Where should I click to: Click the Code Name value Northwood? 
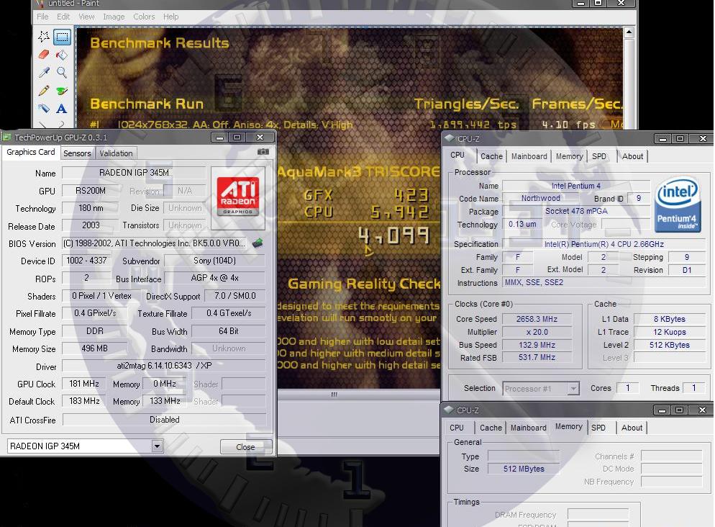coord(540,199)
